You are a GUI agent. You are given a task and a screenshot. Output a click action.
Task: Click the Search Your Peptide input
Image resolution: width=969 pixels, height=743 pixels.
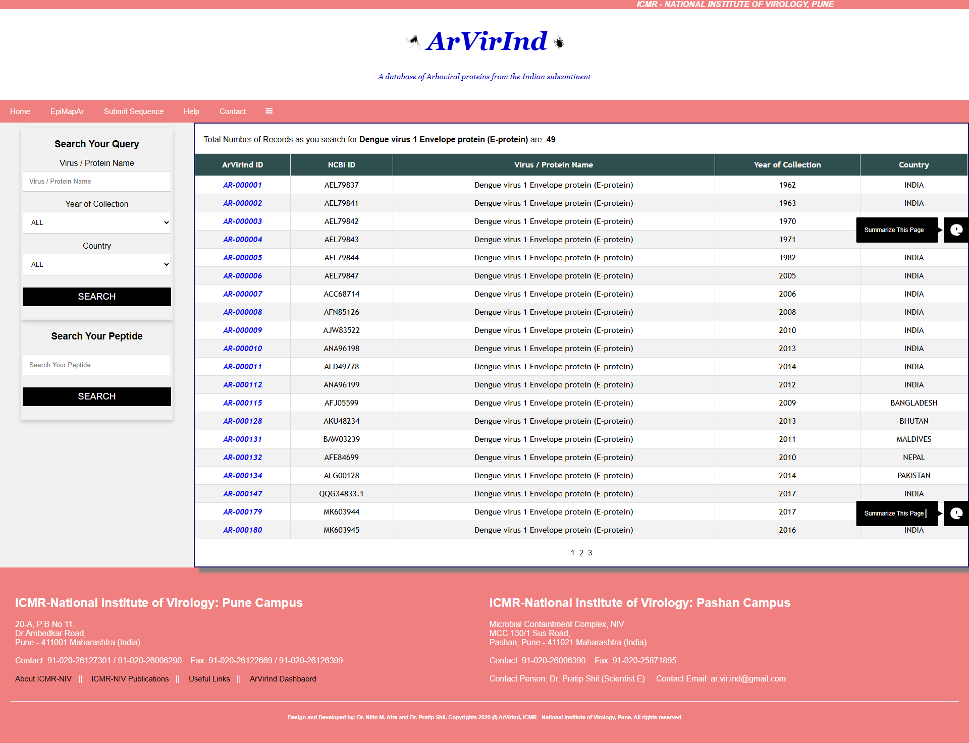point(97,365)
